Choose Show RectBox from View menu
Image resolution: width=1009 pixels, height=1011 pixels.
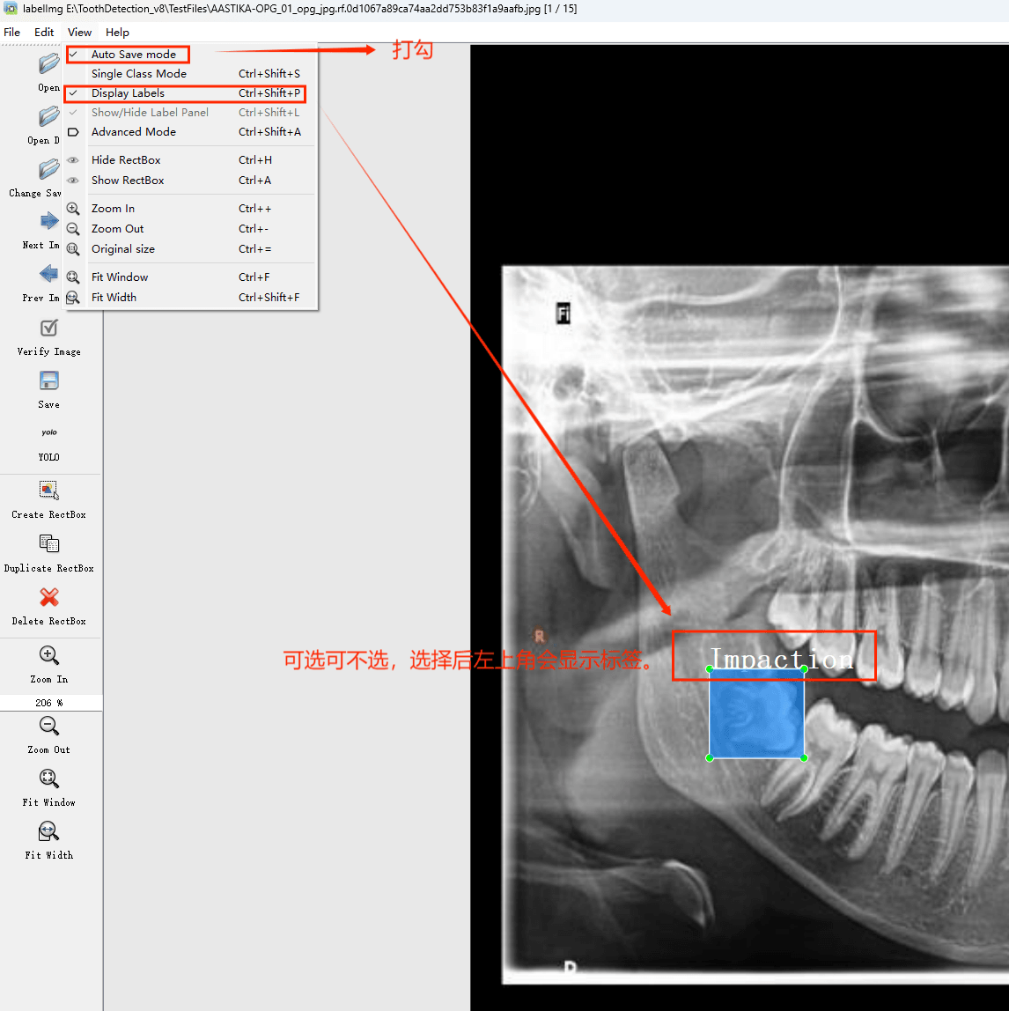(191, 180)
